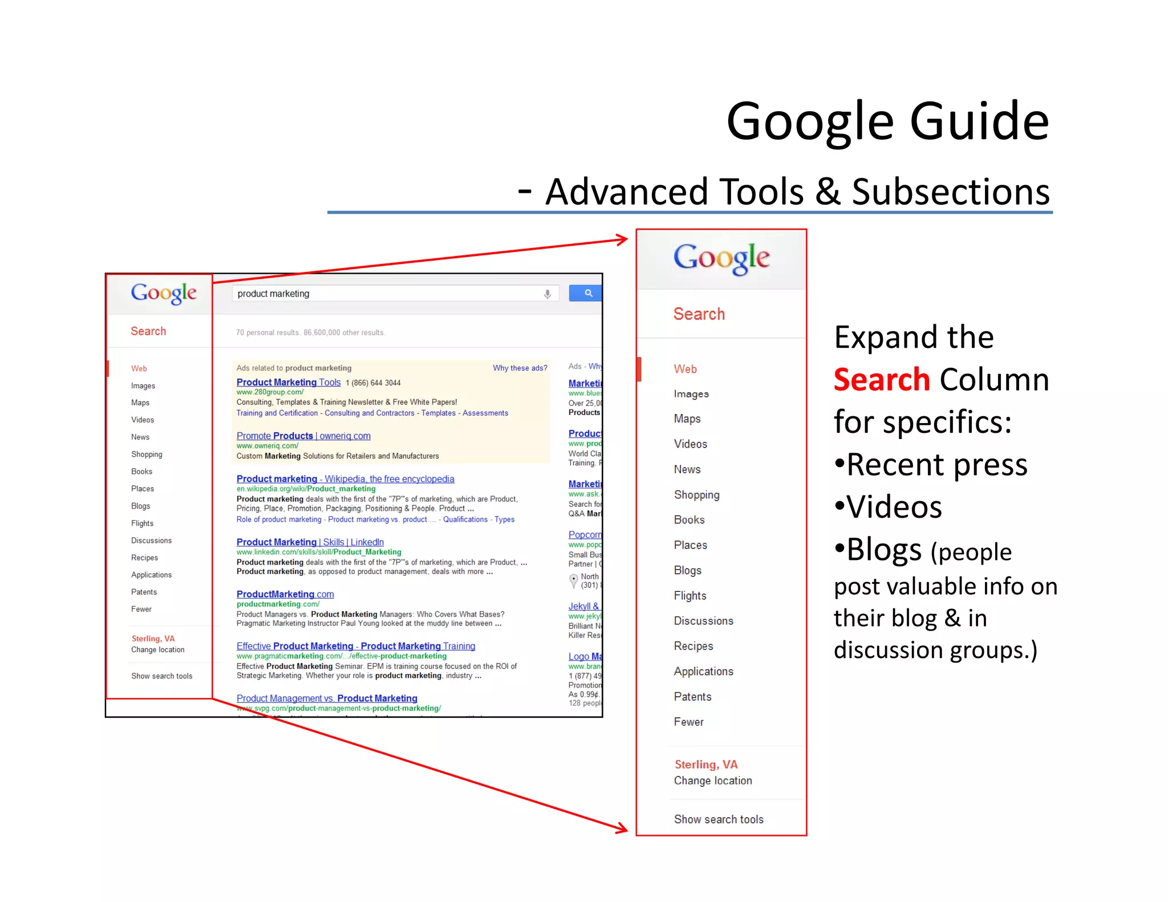Select Shopping in the small screenshot sidebar

pyautogui.click(x=147, y=454)
